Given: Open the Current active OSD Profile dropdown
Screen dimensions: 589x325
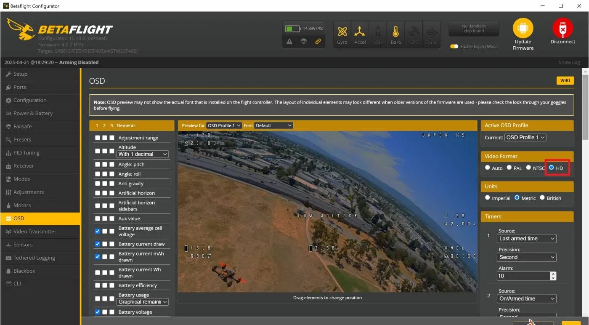Looking at the screenshot, I should (525, 137).
